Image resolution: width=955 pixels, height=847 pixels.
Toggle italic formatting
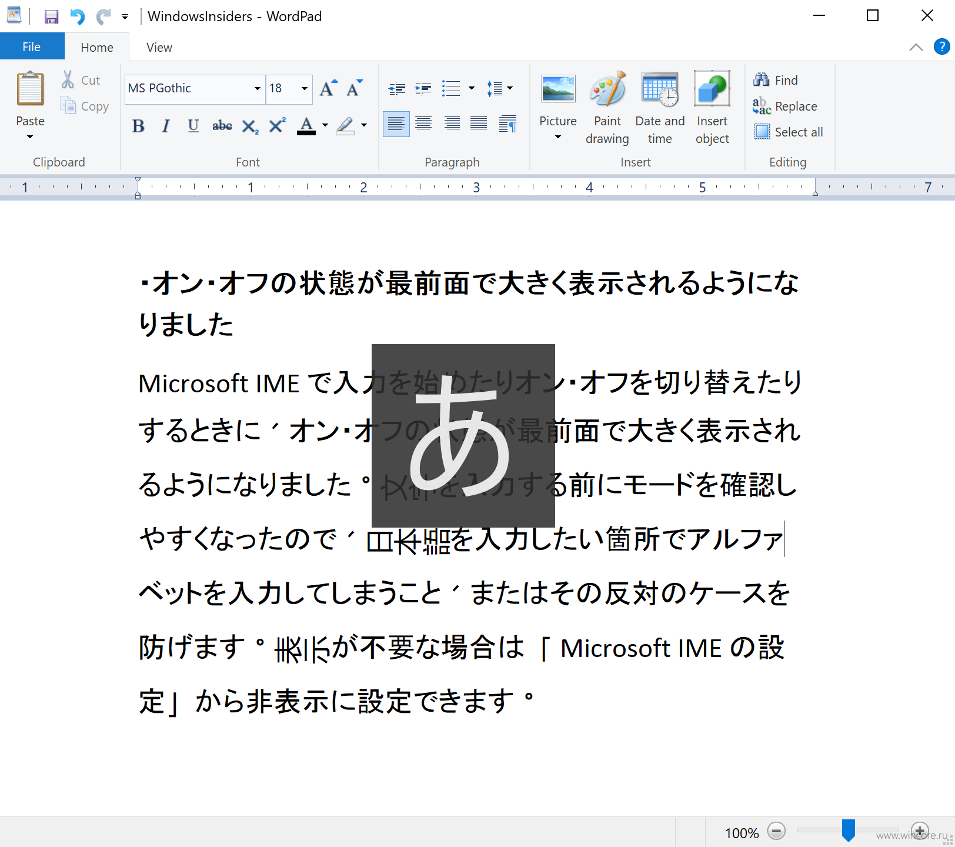(x=166, y=125)
